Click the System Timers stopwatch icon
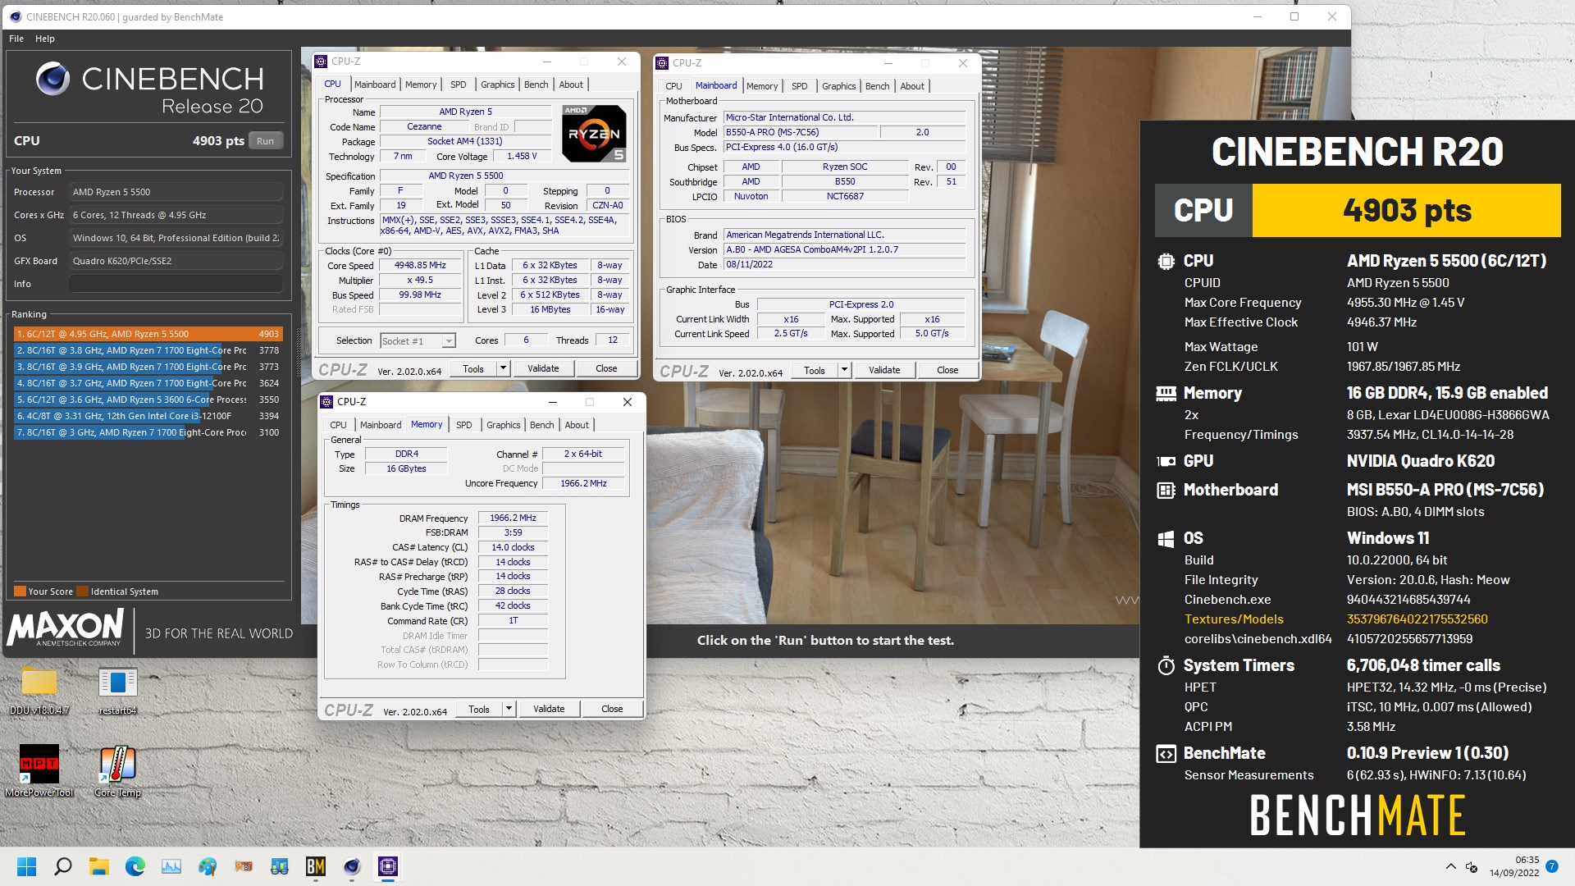The width and height of the screenshot is (1575, 886). pos(1166,665)
